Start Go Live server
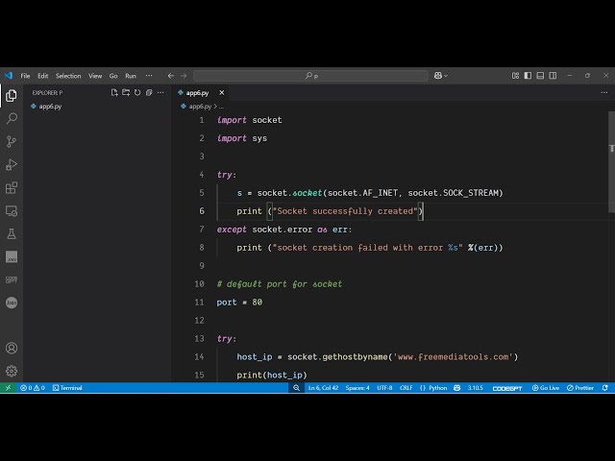The width and height of the screenshot is (615, 461). click(546, 388)
